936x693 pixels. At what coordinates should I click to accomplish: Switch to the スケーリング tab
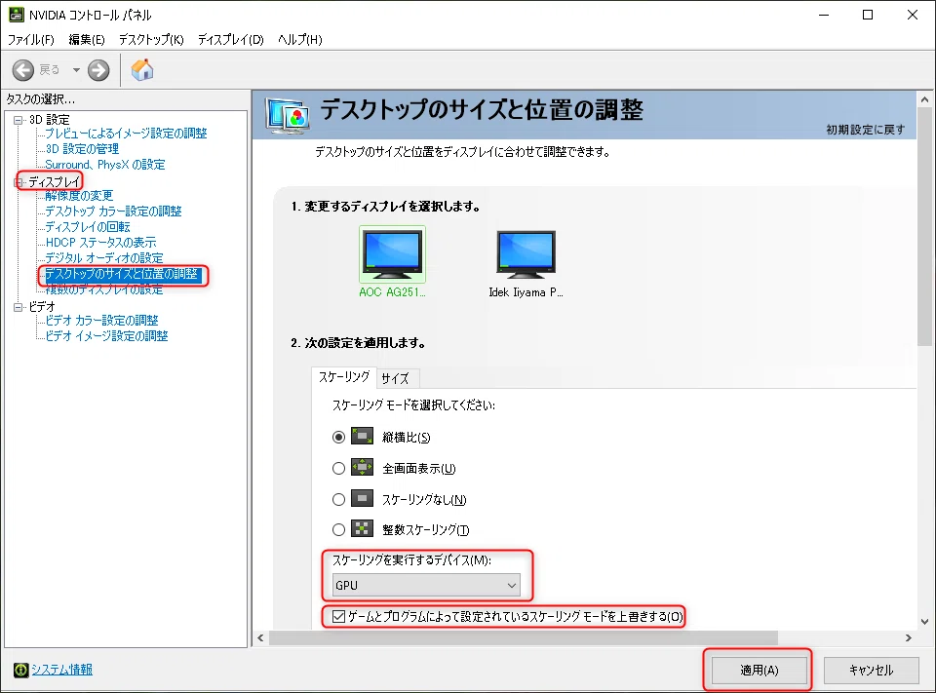coord(344,376)
